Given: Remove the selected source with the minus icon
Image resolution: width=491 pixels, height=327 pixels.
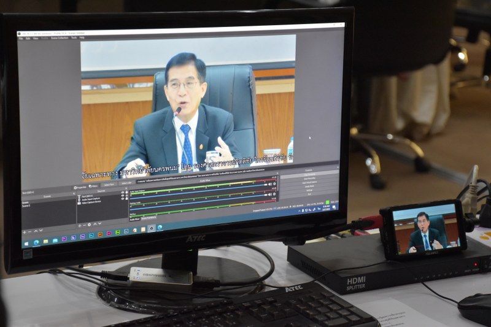Looking at the screenshot, I should click(x=83, y=226).
